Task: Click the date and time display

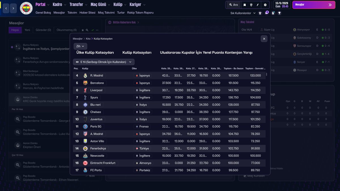Action: coord(282,5)
